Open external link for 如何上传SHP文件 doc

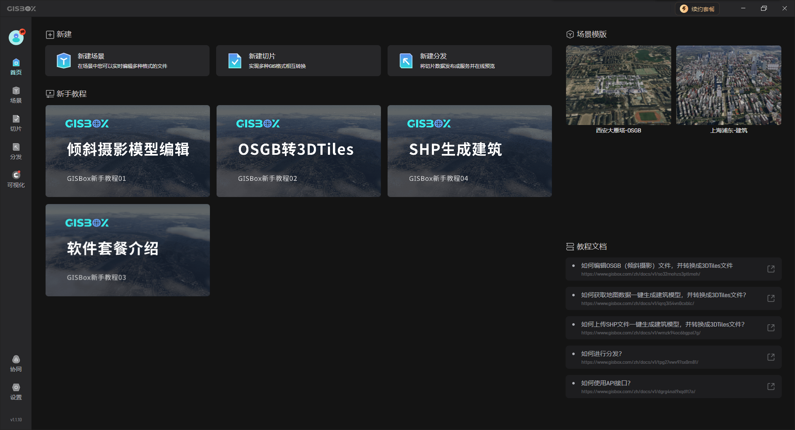pos(771,328)
